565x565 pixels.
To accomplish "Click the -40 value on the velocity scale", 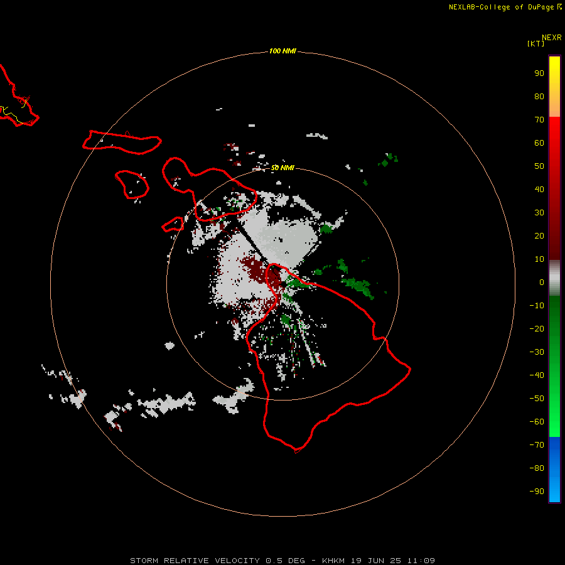I will [537, 375].
